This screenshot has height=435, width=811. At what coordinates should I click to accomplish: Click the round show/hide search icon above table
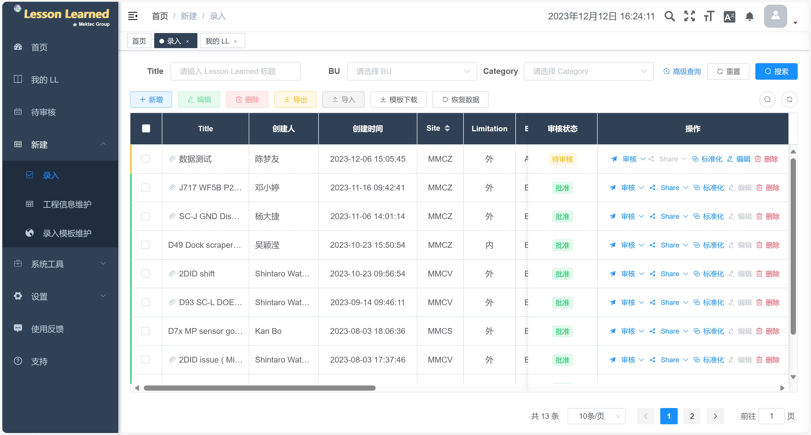768,99
